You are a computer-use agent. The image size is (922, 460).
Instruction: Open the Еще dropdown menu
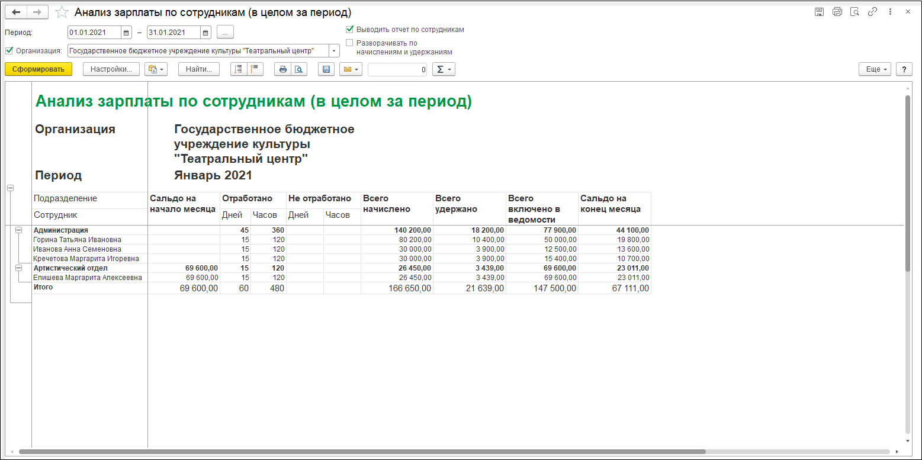[875, 69]
